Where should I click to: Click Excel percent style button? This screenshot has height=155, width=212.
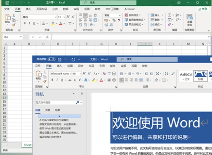click(114, 20)
